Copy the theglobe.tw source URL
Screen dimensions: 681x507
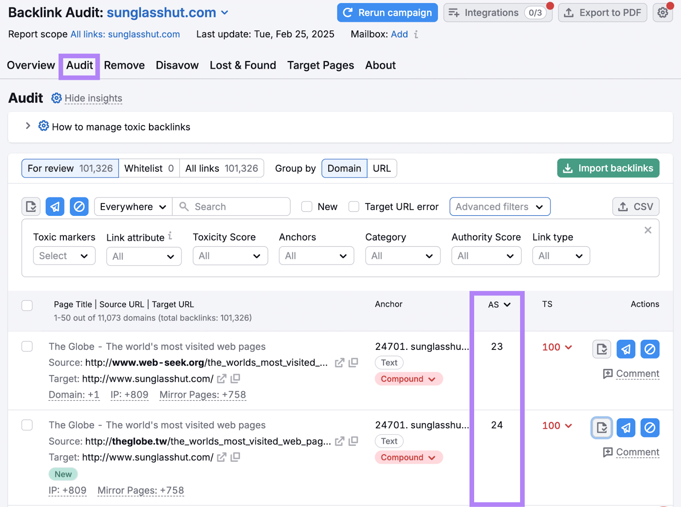coord(353,441)
